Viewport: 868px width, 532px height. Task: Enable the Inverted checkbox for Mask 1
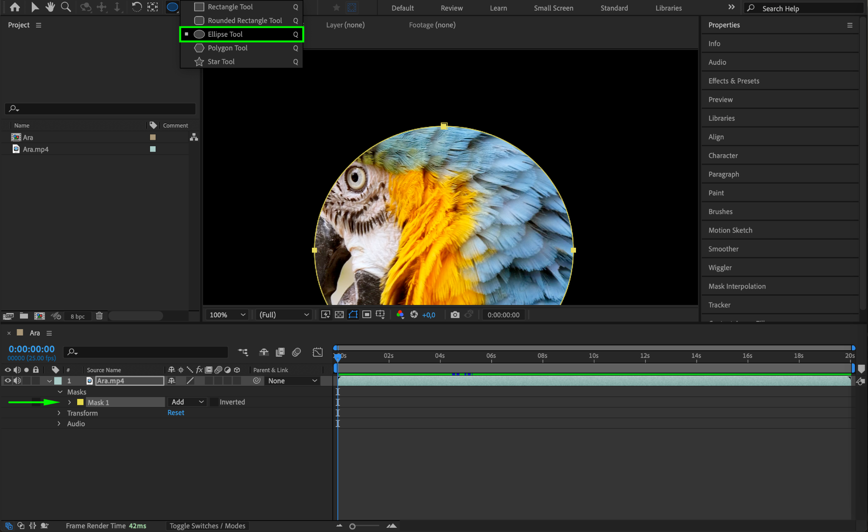point(214,402)
